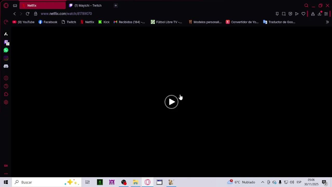The image size is (332, 187).
Task: View site security lock information
Action: pyautogui.click(x=36, y=14)
